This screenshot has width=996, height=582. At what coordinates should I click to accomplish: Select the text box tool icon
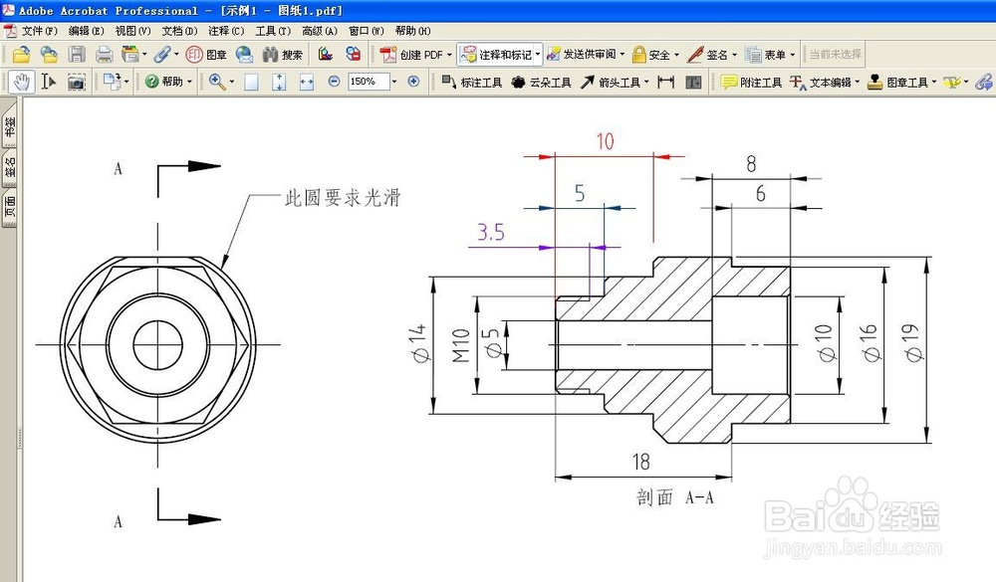693,82
